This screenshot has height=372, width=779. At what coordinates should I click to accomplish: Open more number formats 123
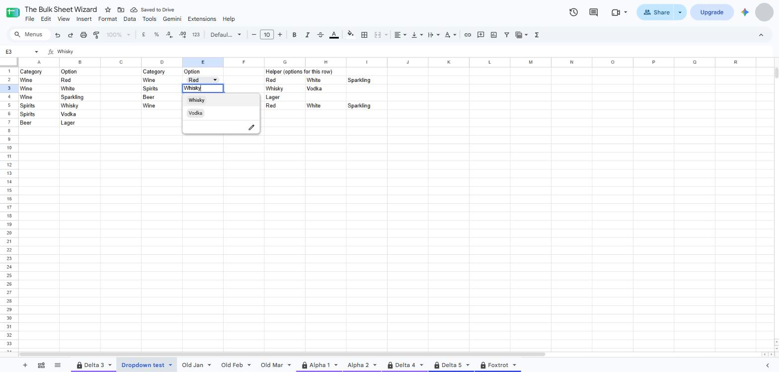point(196,35)
